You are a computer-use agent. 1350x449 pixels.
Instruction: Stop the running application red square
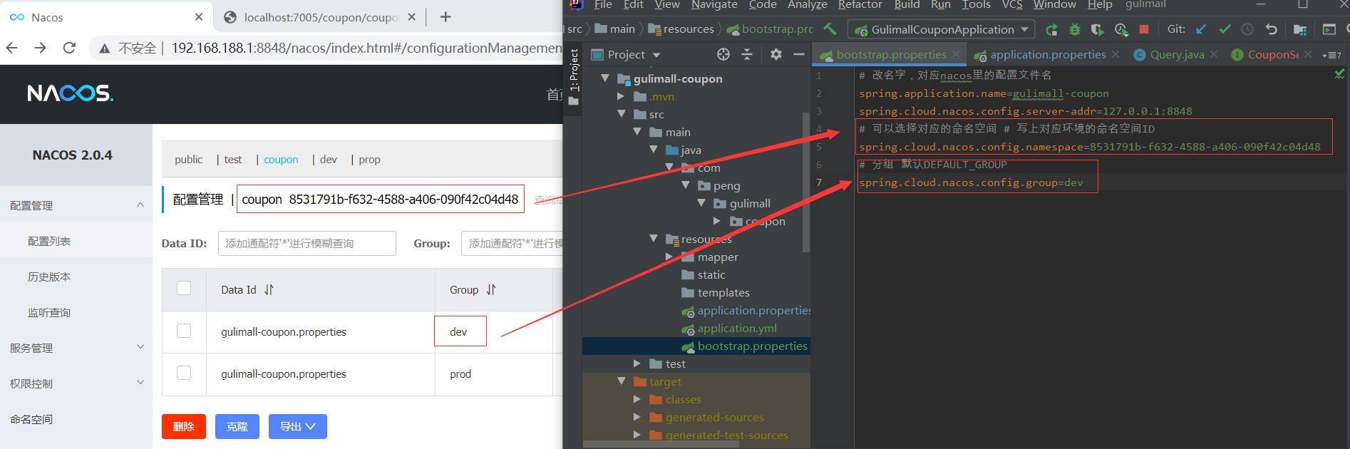(1144, 29)
